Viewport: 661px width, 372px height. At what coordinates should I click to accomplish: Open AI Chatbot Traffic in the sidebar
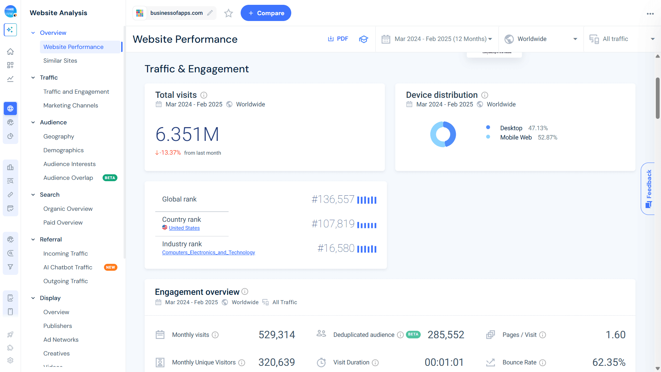[x=67, y=267]
